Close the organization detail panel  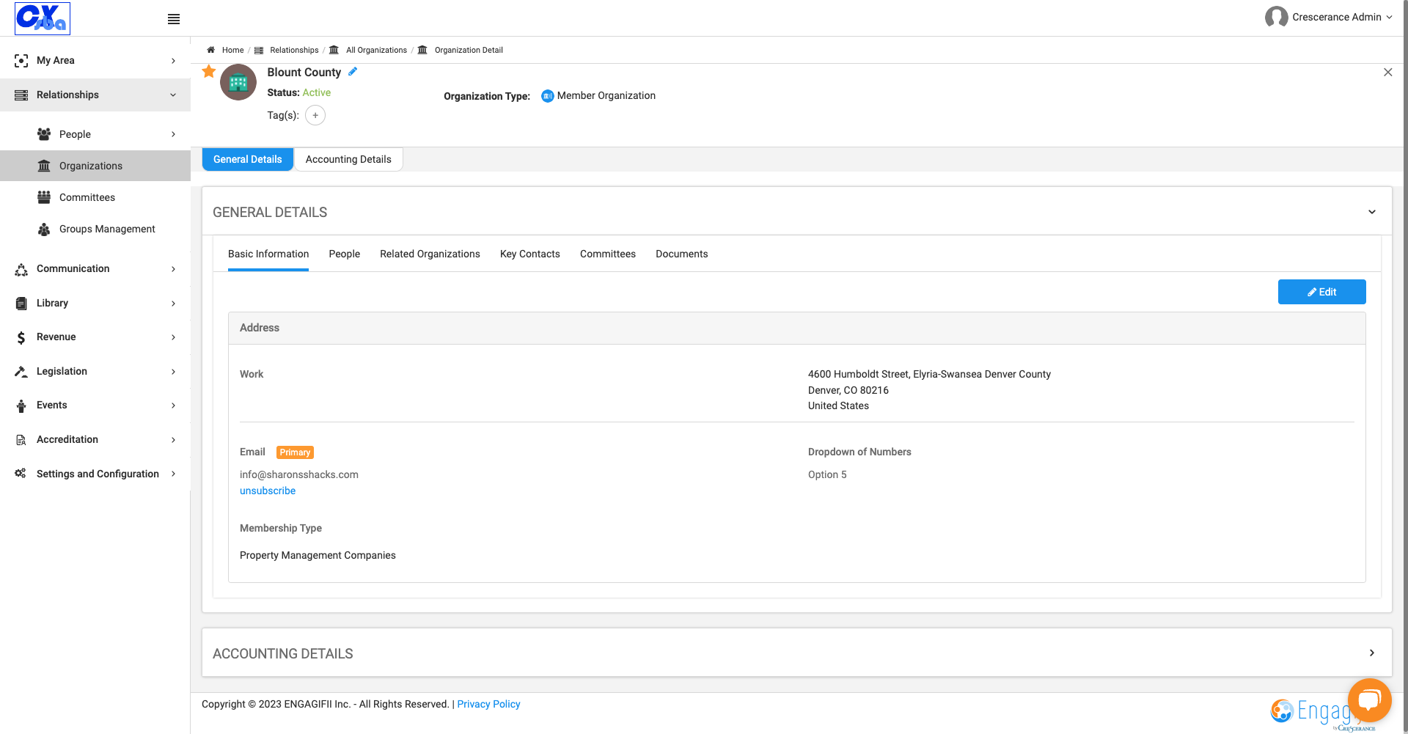tap(1387, 72)
